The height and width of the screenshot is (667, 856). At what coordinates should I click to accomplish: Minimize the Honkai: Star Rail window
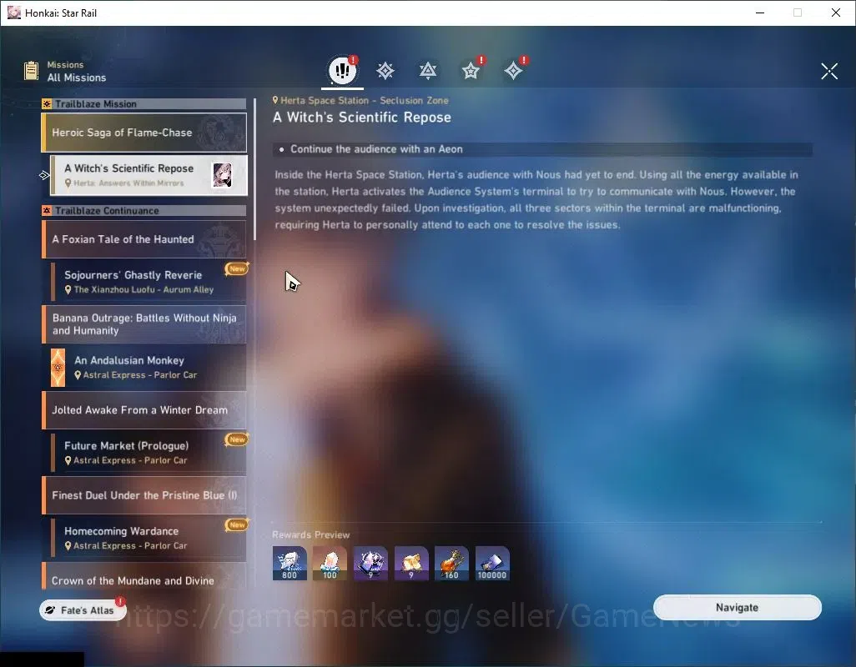pyautogui.click(x=760, y=13)
